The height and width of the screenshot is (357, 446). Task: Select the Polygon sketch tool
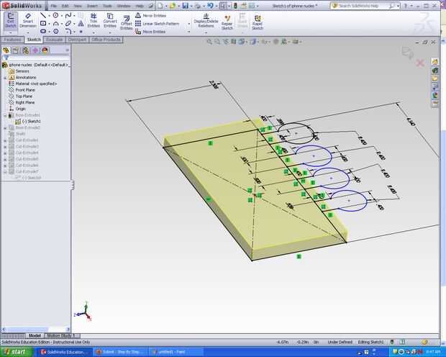(x=56, y=32)
